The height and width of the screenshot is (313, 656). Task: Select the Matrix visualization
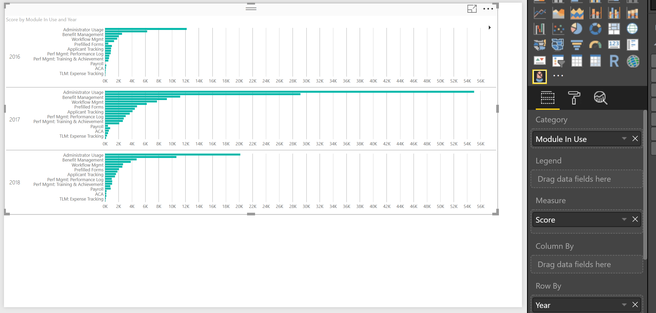click(x=595, y=61)
